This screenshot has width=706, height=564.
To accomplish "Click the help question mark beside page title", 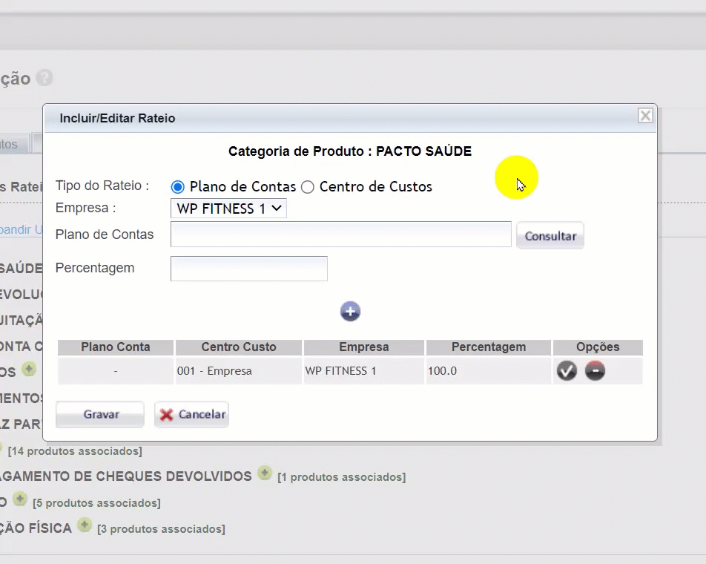I will [45, 78].
